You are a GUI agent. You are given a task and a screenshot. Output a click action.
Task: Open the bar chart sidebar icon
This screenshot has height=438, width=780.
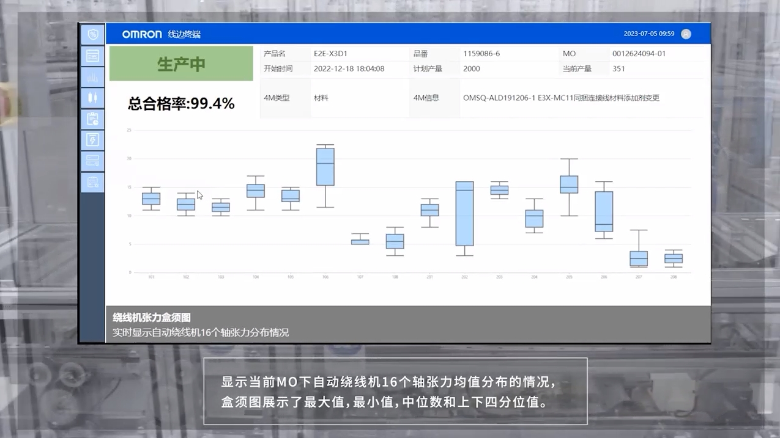pos(92,77)
